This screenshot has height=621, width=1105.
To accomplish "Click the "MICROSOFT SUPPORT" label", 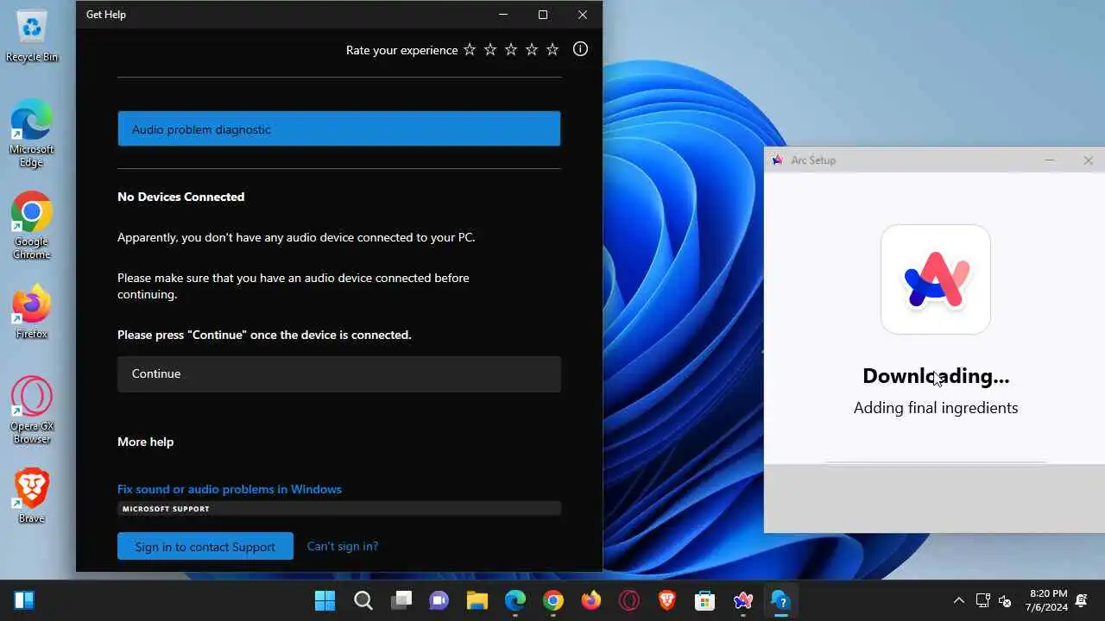I will click(166, 509).
